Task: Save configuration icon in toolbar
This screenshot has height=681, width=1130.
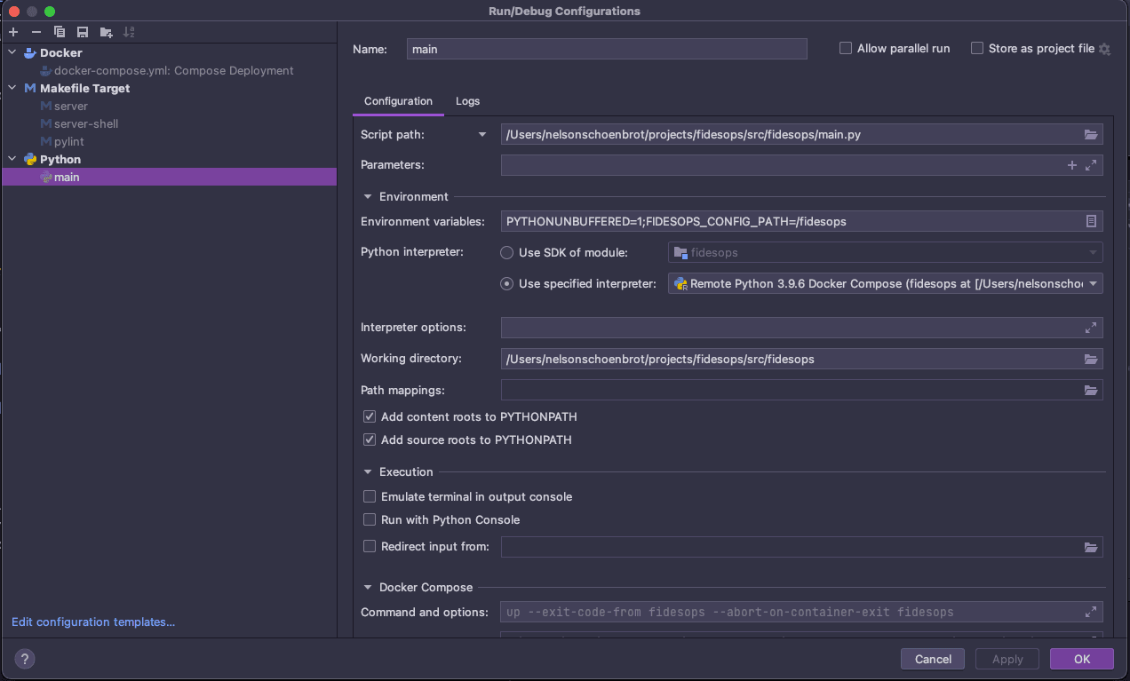Action: [83, 32]
